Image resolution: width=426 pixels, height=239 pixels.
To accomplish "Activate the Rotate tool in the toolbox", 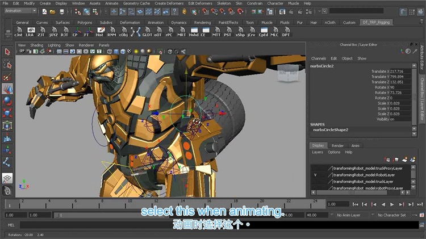I will point(7,101).
